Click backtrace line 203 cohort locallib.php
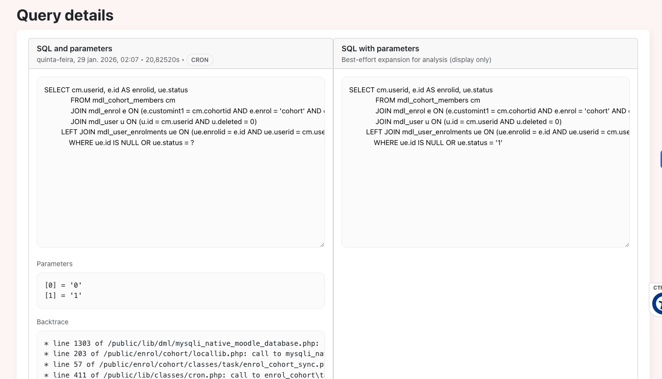 tap(184, 354)
